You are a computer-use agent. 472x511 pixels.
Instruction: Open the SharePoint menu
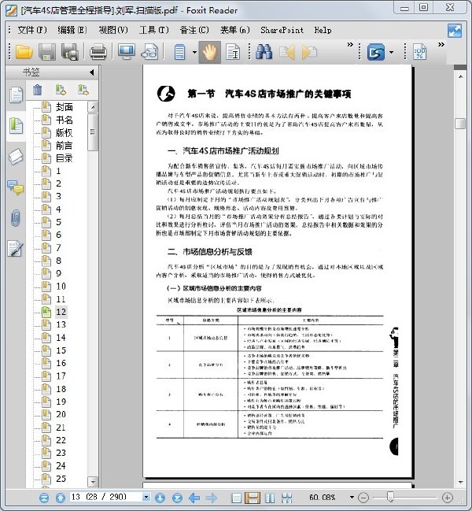pos(282,30)
